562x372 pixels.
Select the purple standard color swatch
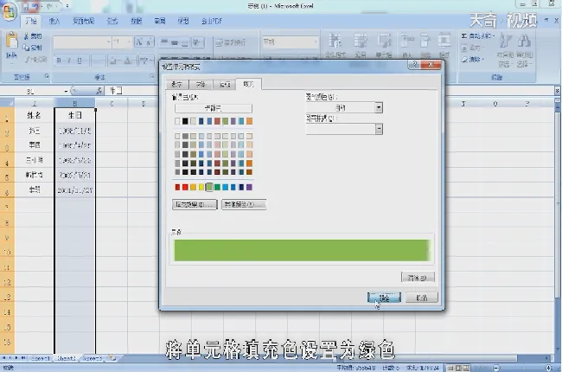249,187
